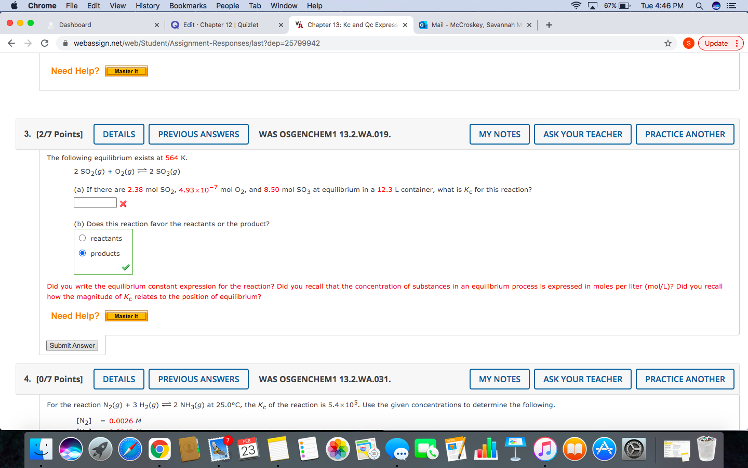Screen dimensions: 748x468
Task: View PREVIOUS ANSWERS for question 3
Action: click(198, 134)
